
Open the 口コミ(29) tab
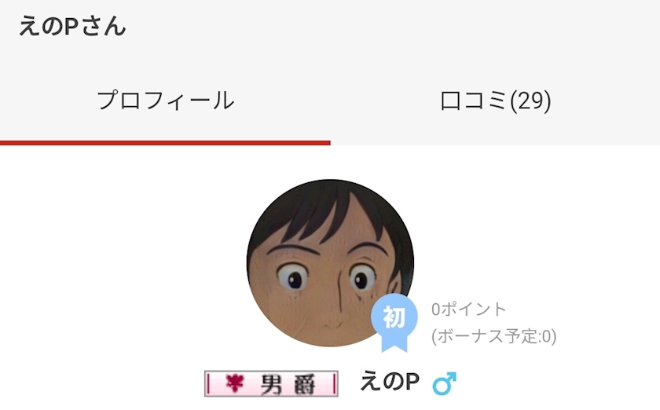(x=495, y=101)
